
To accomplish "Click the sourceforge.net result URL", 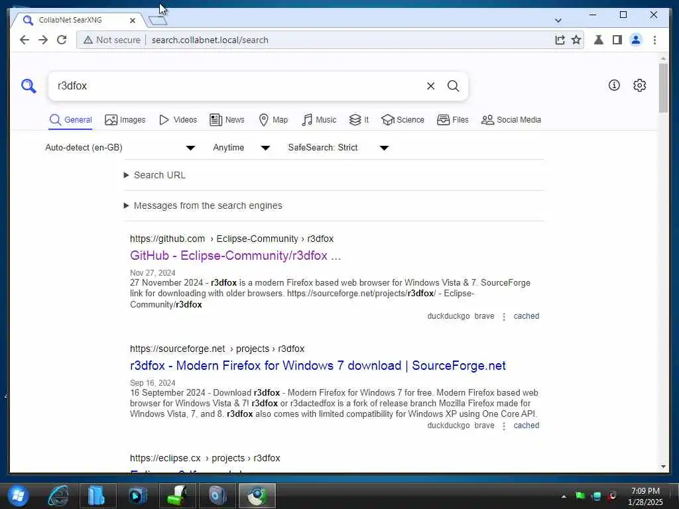I will 217,349.
